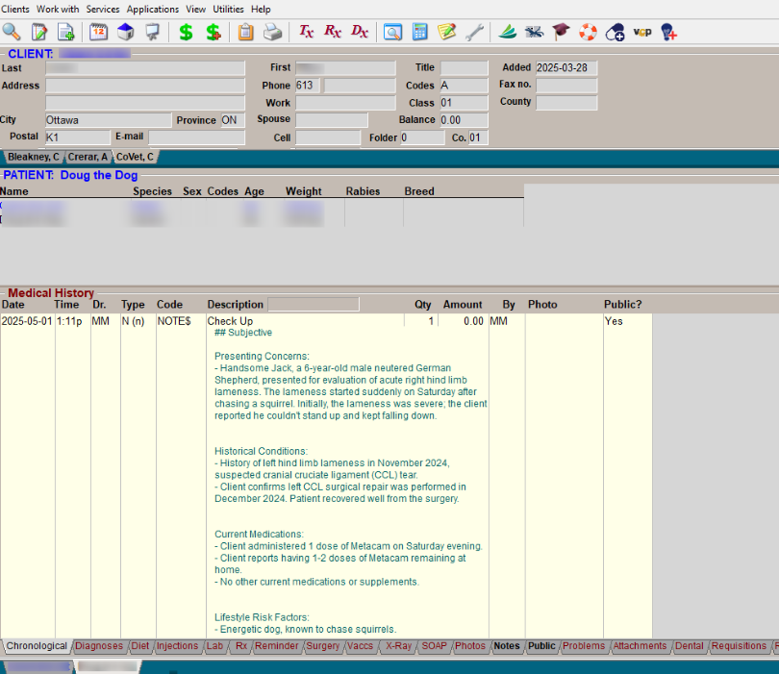Click the Rx prescription icon
This screenshot has width=779, height=674.
333,32
